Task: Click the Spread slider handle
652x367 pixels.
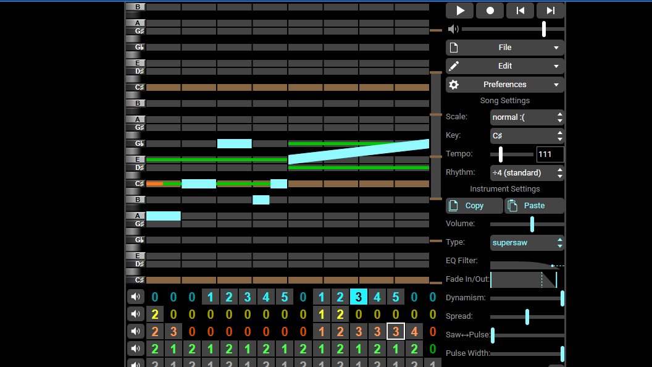Action: [x=527, y=317]
